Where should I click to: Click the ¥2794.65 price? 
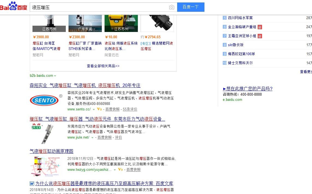(152, 37)
